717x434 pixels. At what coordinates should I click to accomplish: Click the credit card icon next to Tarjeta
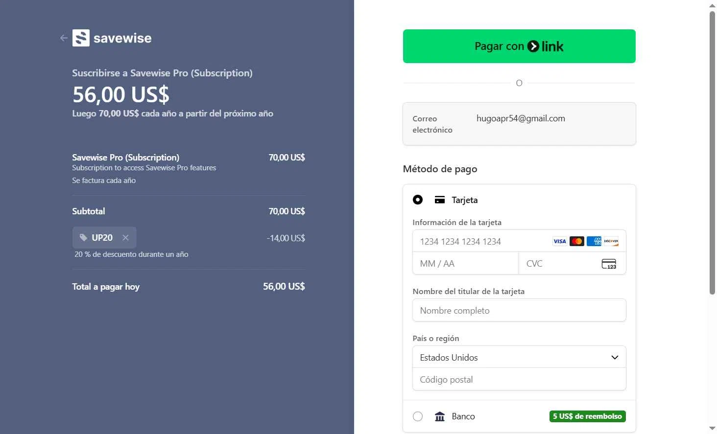point(440,200)
